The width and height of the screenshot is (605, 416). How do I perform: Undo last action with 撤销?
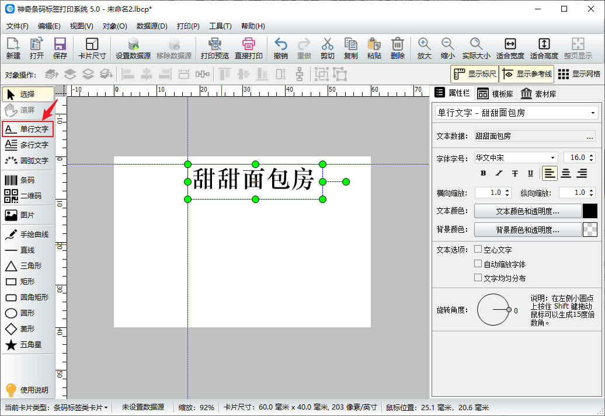pos(280,48)
